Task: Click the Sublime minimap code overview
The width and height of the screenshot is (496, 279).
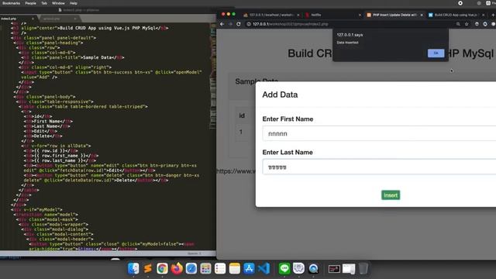Action: pos(212,76)
